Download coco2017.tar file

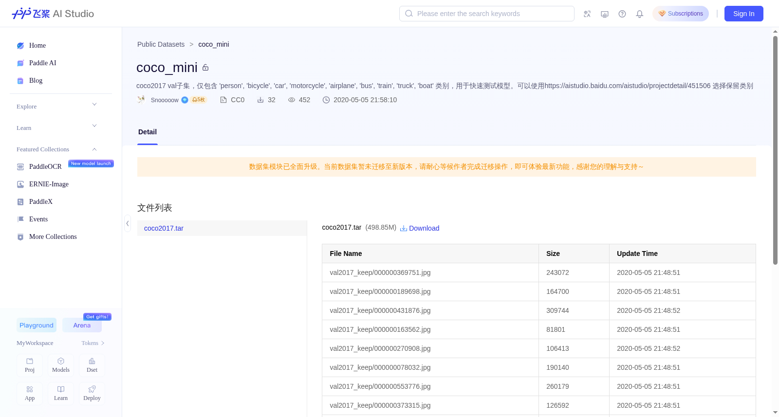click(x=420, y=228)
